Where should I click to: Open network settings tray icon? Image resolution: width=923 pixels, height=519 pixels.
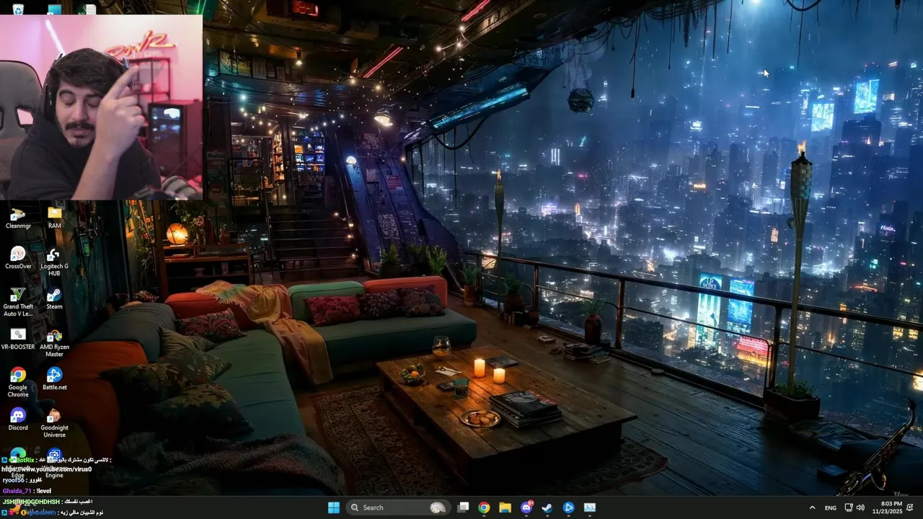849,507
